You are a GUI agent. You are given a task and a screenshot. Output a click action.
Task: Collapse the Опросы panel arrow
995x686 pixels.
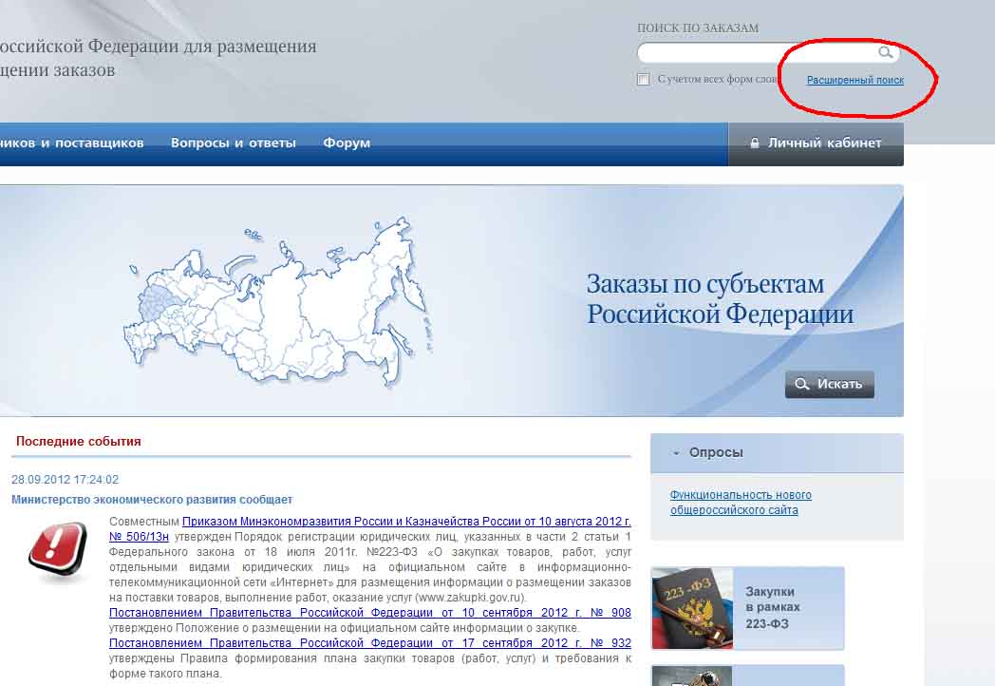(x=676, y=453)
